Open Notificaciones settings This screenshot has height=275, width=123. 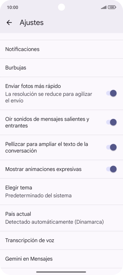pyautogui.click(x=61, y=49)
